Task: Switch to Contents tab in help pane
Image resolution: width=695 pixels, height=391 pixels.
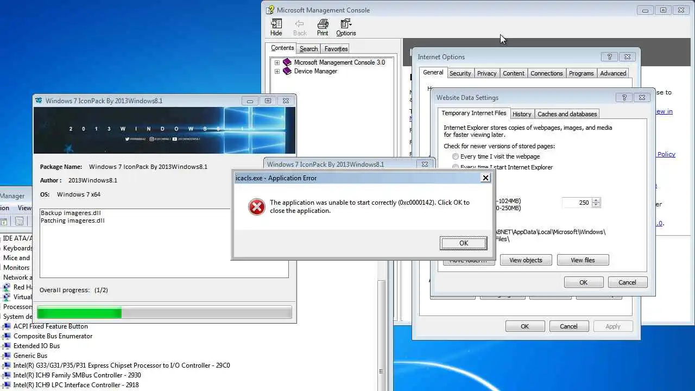Action: 282,48
